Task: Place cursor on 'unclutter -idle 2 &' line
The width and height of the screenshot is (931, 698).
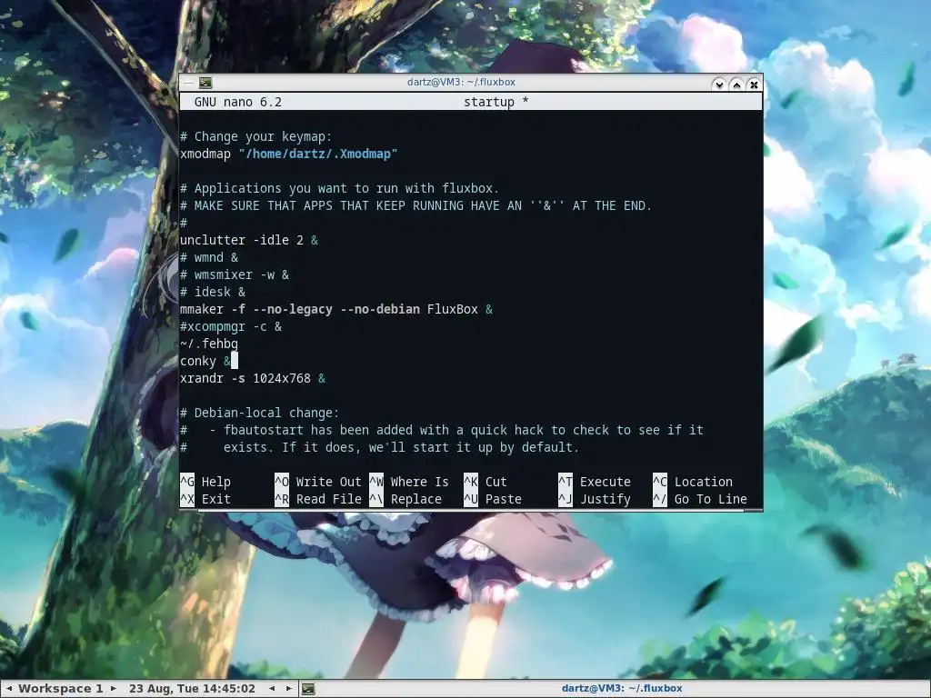Action: point(249,240)
